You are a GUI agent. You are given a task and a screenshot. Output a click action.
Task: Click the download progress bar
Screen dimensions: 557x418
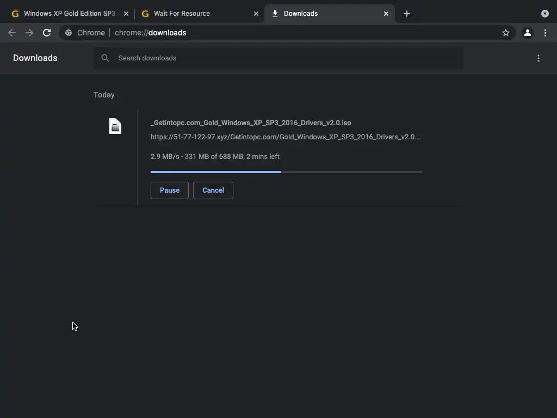(x=286, y=172)
